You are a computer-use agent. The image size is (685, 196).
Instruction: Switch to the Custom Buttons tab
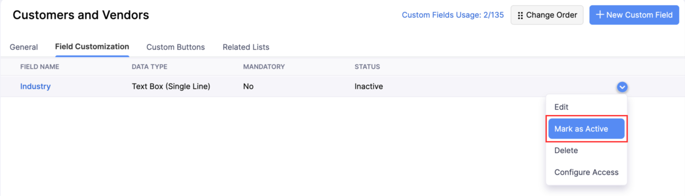click(175, 47)
